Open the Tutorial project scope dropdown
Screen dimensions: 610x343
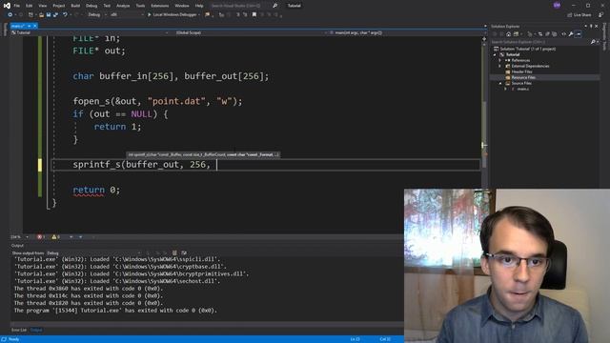[x=90, y=32]
